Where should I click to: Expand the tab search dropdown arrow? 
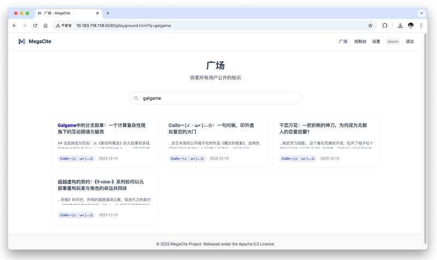[421, 13]
